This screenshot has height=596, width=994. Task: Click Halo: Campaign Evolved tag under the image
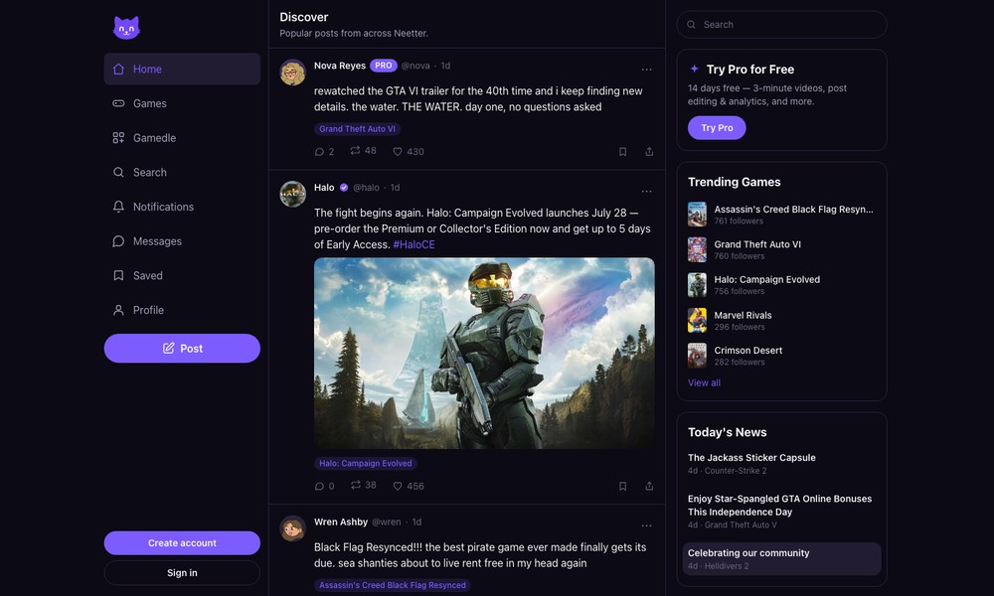click(x=365, y=464)
